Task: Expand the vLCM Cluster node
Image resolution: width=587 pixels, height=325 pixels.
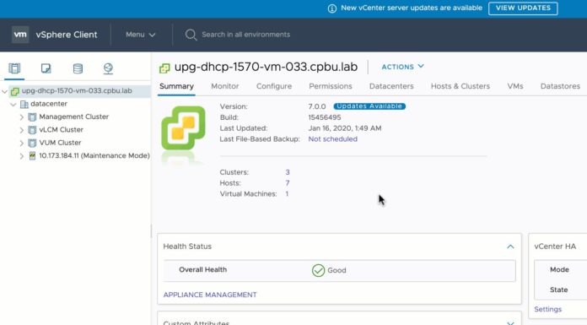Action: [22, 130]
